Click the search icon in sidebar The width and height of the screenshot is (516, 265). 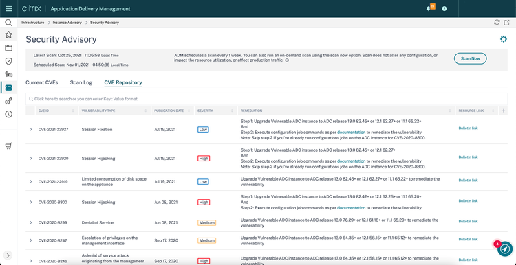8,23
